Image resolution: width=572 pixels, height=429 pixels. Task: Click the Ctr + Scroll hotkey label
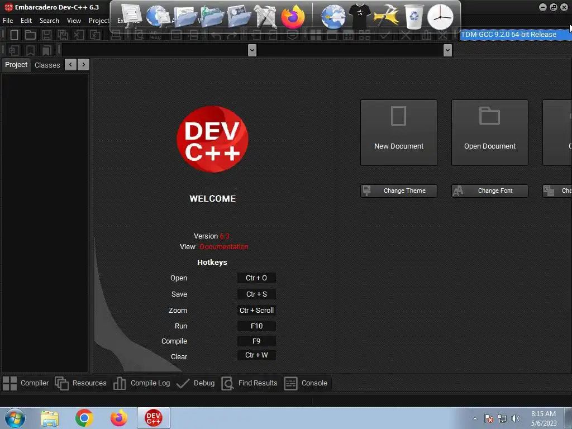tap(256, 311)
